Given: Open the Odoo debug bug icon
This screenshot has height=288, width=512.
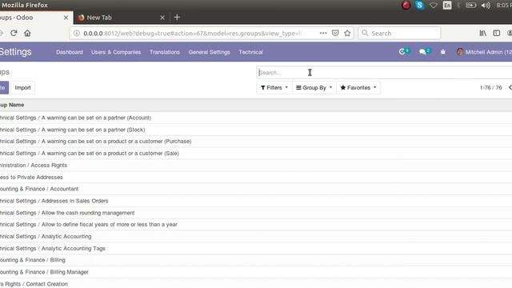Looking at the screenshot, I should point(442,52).
